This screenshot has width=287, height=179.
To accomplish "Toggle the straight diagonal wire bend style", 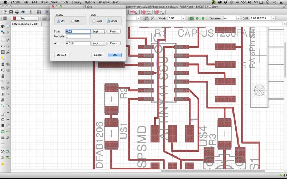I will click(152, 18).
